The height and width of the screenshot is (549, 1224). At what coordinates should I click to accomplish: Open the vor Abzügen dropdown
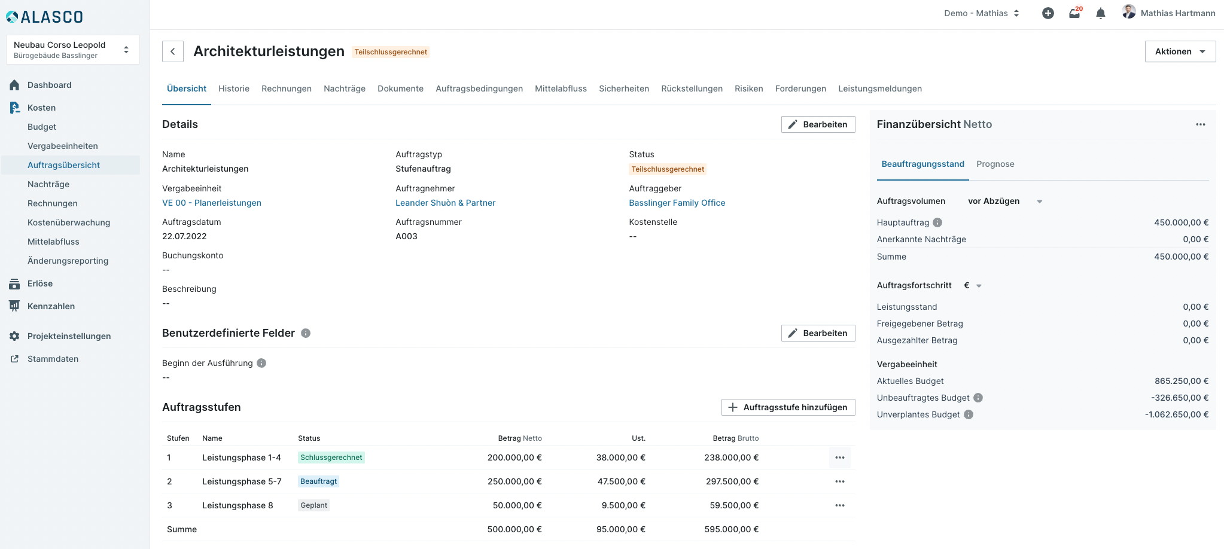pos(1005,202)
